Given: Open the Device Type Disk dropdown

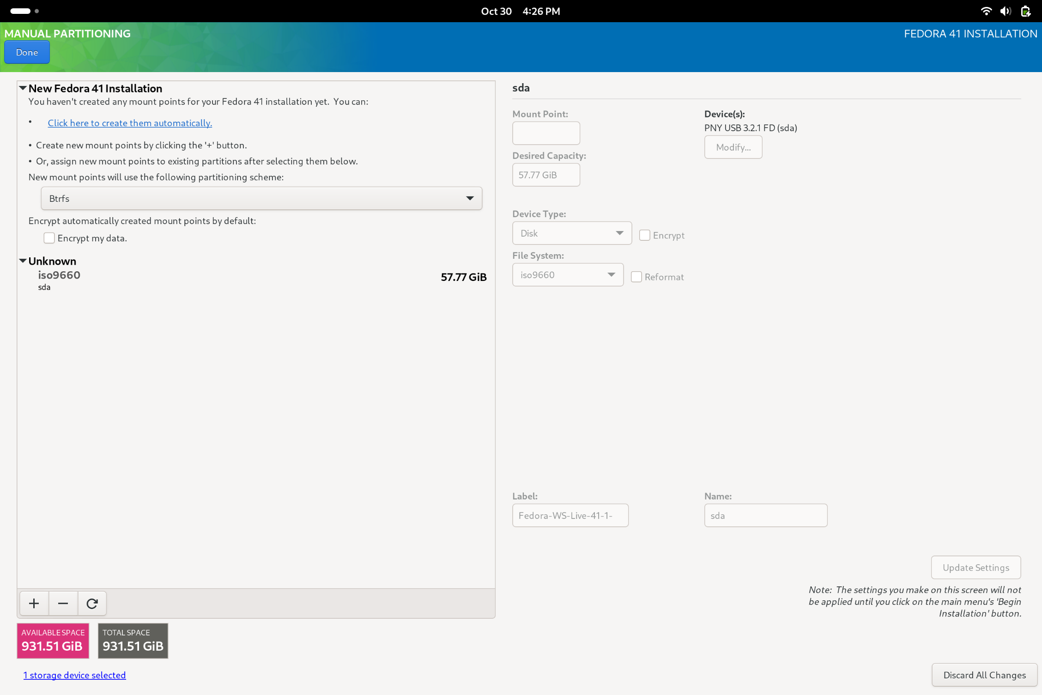Looking at the screenshot, I should click(572, 233).
